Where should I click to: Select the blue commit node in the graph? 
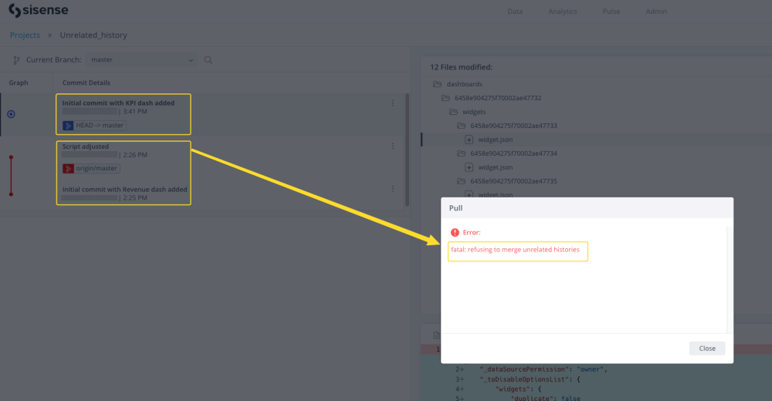pyautogui.click(x=11, y=114)
